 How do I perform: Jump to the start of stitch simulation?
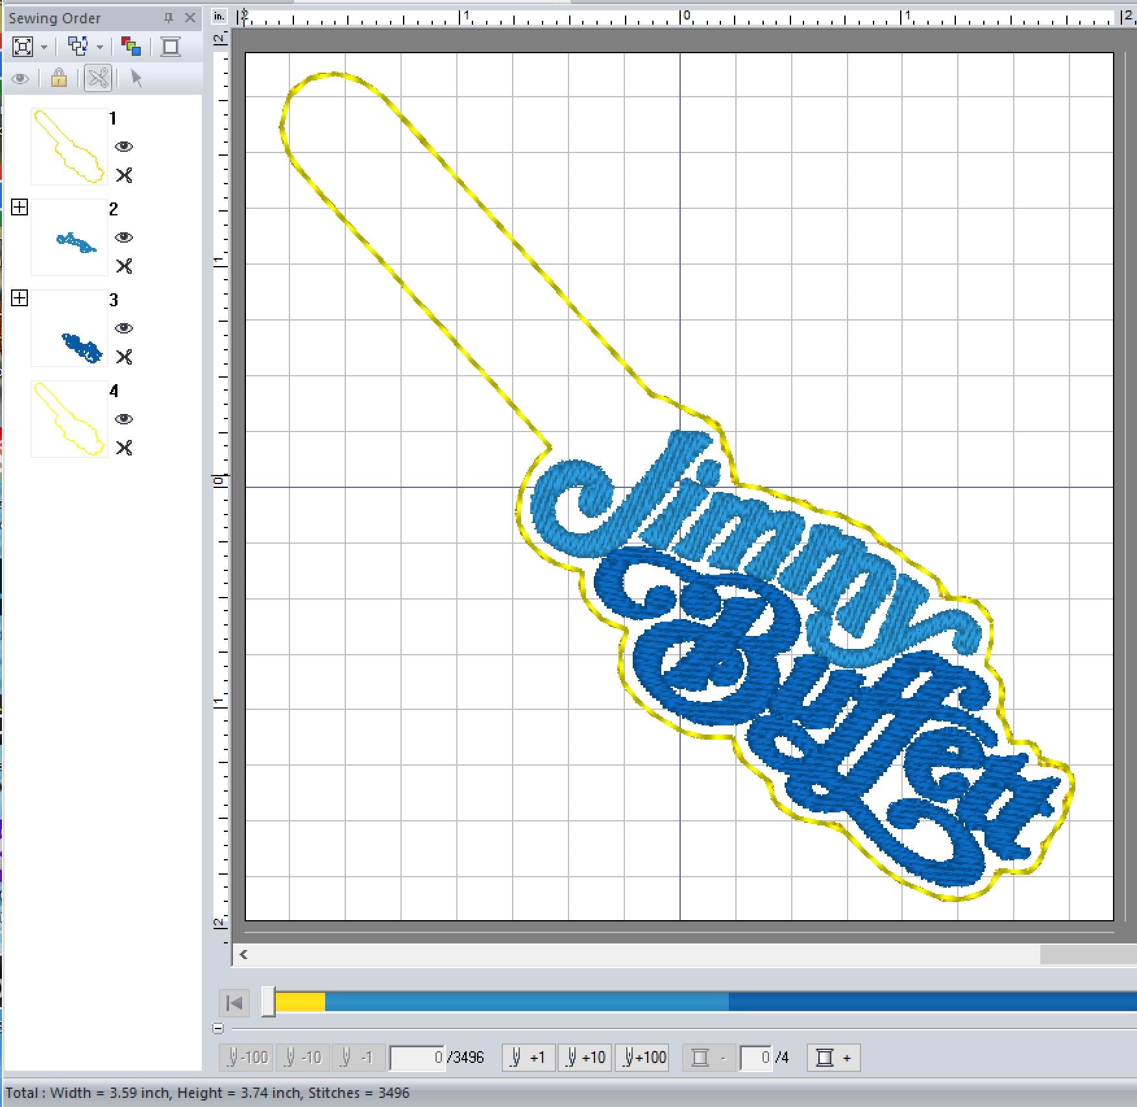[234, 1003]
